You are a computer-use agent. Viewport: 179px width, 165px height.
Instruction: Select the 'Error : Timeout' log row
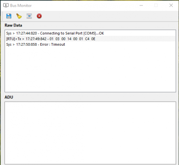(90, 44)
